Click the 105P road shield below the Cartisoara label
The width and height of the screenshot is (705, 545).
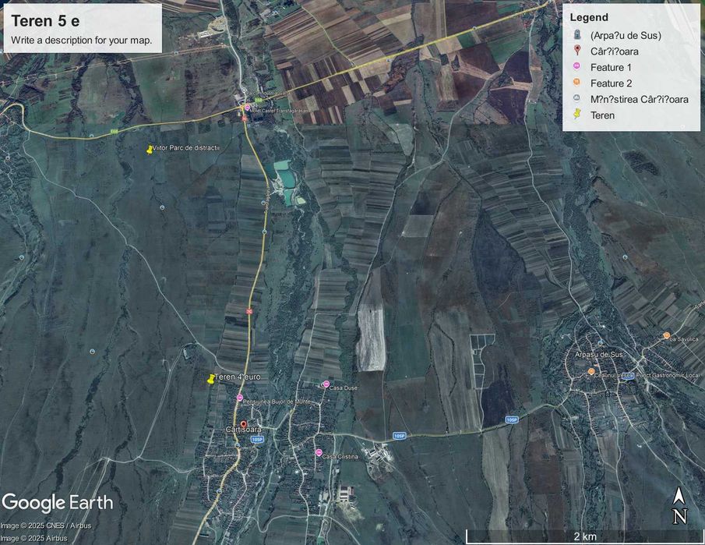click(257, 440)
